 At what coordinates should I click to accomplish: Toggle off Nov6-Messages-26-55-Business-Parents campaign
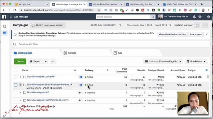[81, 85]
